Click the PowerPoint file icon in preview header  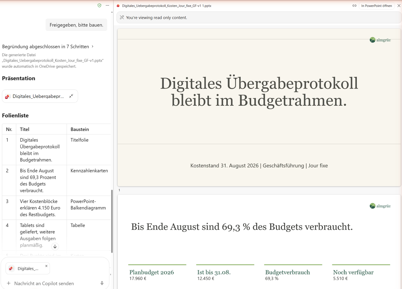tap(118, 6)
